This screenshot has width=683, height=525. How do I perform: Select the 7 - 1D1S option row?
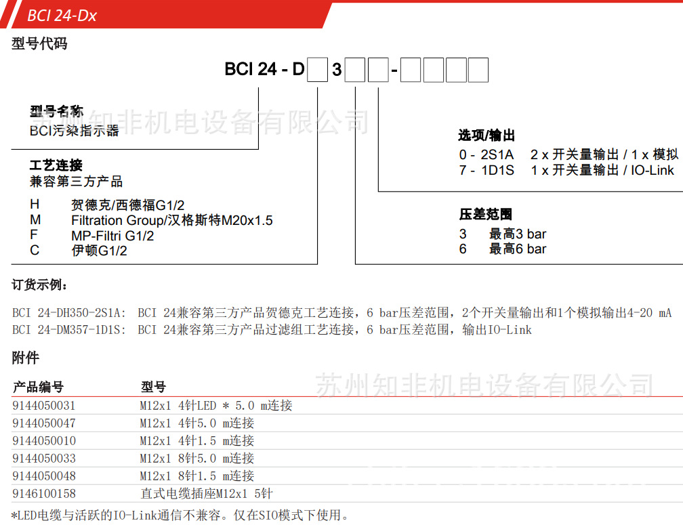(566, 170)
